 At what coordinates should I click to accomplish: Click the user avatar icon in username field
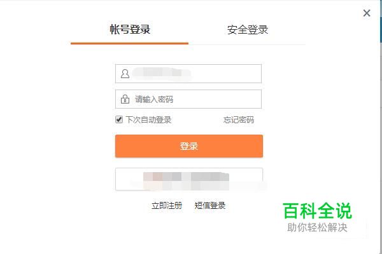(125, 74)
